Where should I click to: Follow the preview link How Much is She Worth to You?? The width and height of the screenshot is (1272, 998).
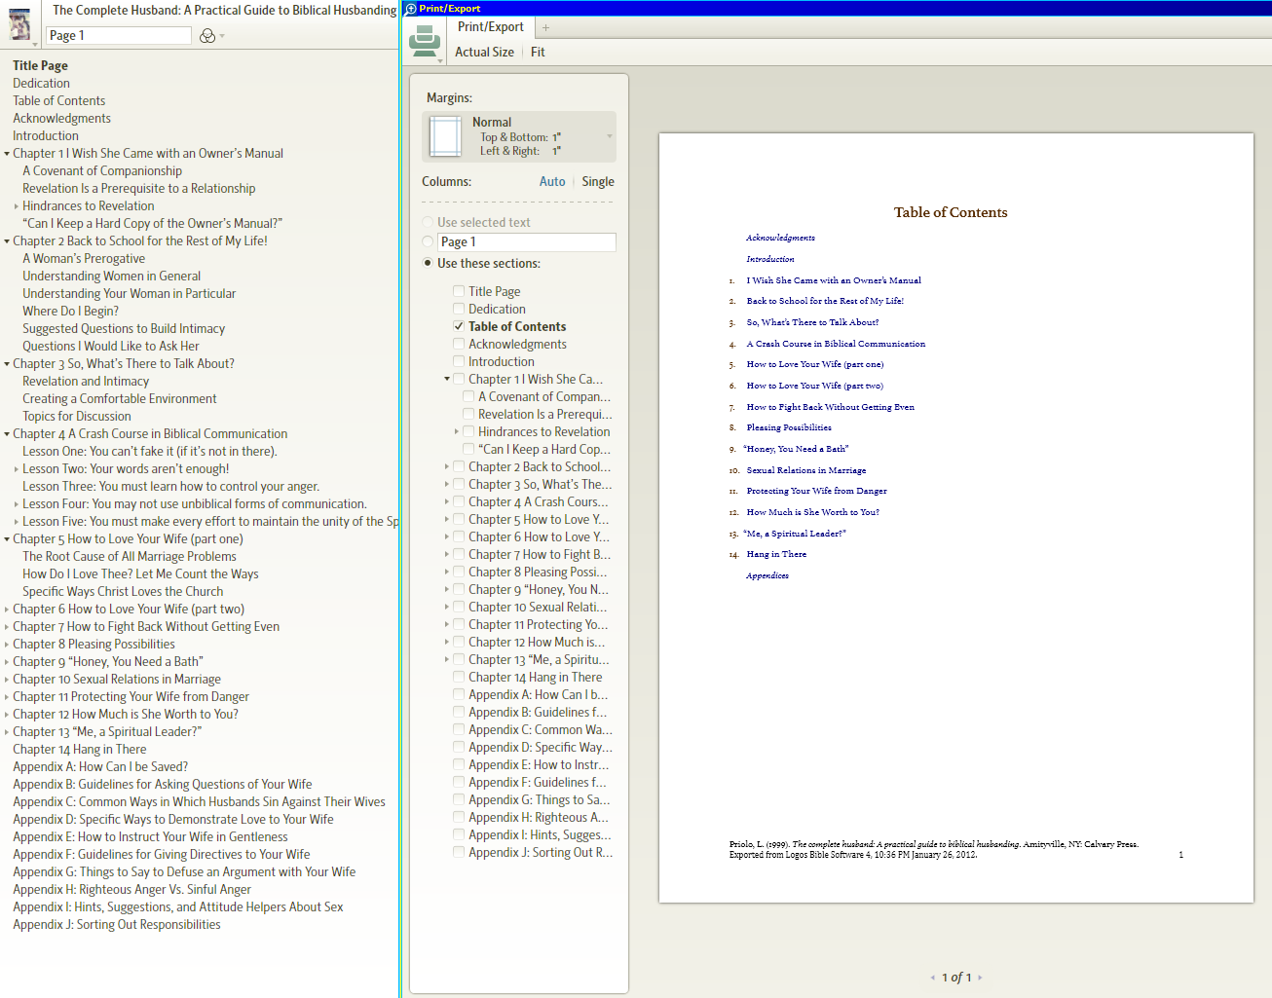tap(813, 512)
